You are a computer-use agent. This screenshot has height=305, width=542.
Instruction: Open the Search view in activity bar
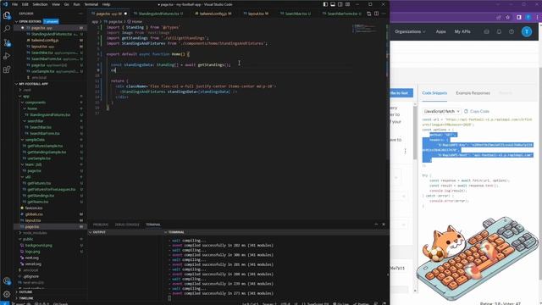point(7,29)
